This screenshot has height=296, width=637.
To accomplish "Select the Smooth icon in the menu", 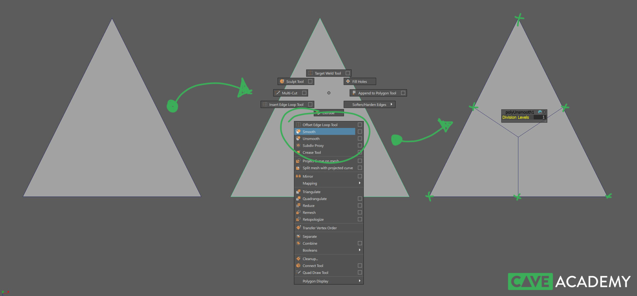I will 298,131.
